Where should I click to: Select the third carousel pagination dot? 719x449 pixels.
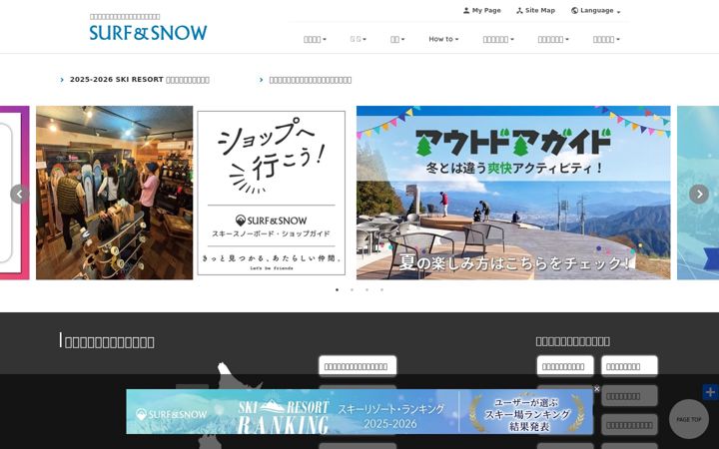[366, 289]
